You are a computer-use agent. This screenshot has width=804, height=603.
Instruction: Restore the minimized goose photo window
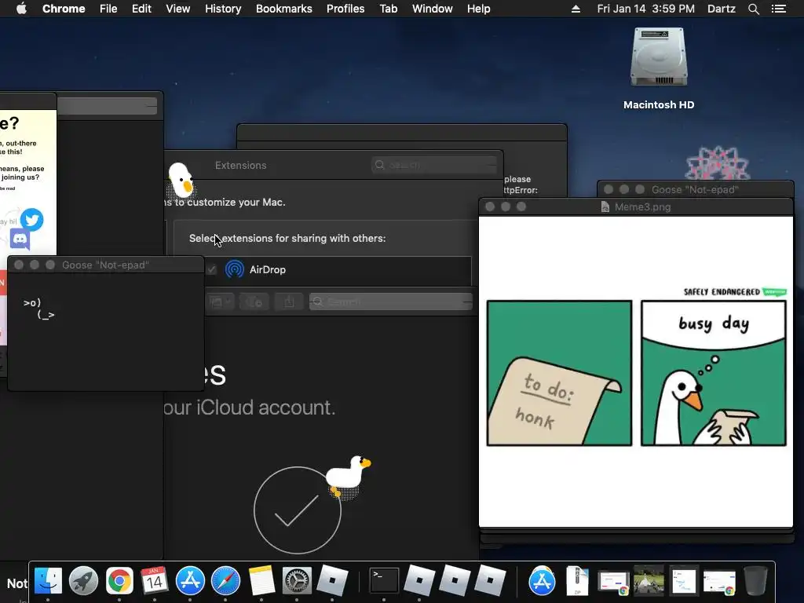click(x=649, y=581)
